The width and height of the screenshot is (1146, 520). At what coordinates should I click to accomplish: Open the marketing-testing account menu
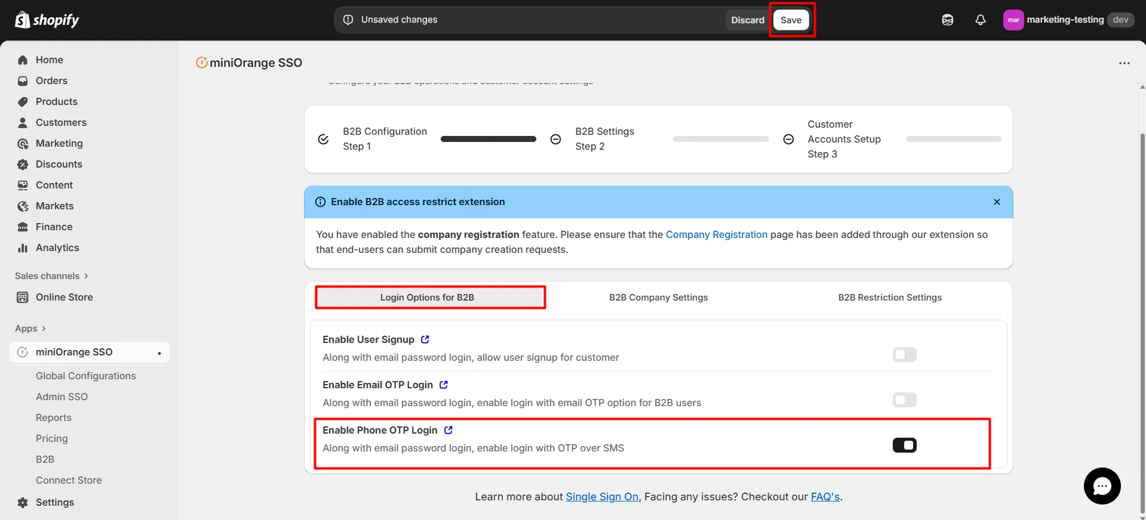coord(1068,20)
